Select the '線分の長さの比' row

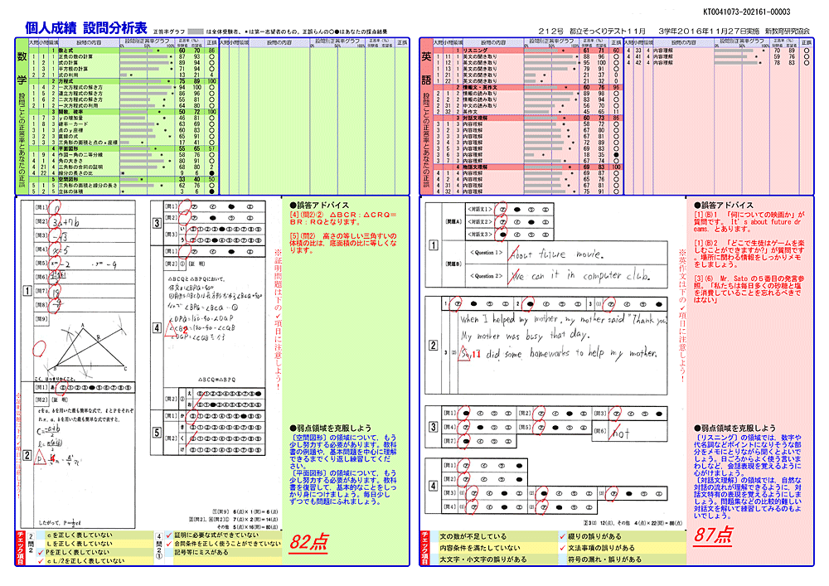coord(124,173)
